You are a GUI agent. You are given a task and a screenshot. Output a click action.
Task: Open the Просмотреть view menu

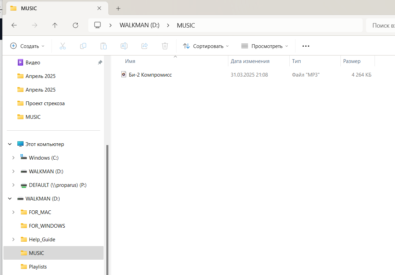(264, 46)
